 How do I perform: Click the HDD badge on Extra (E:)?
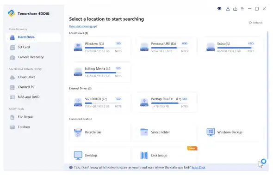tap(251, 43)
